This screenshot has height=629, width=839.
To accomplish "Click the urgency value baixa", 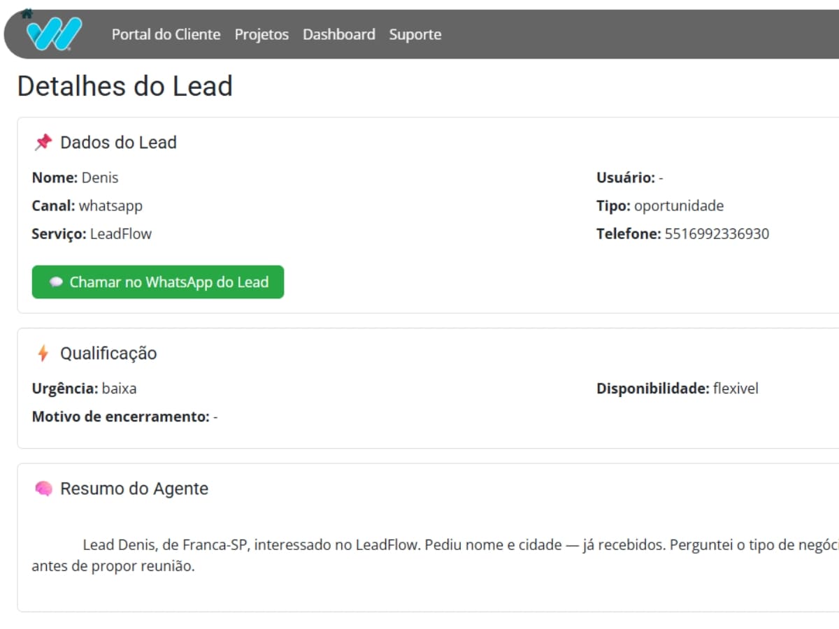I will pos(119,388).
